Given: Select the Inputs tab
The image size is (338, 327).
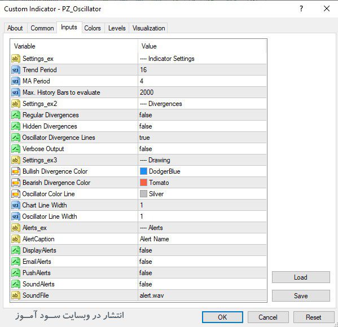Looking at the screenshot, I should pos(69,28).
